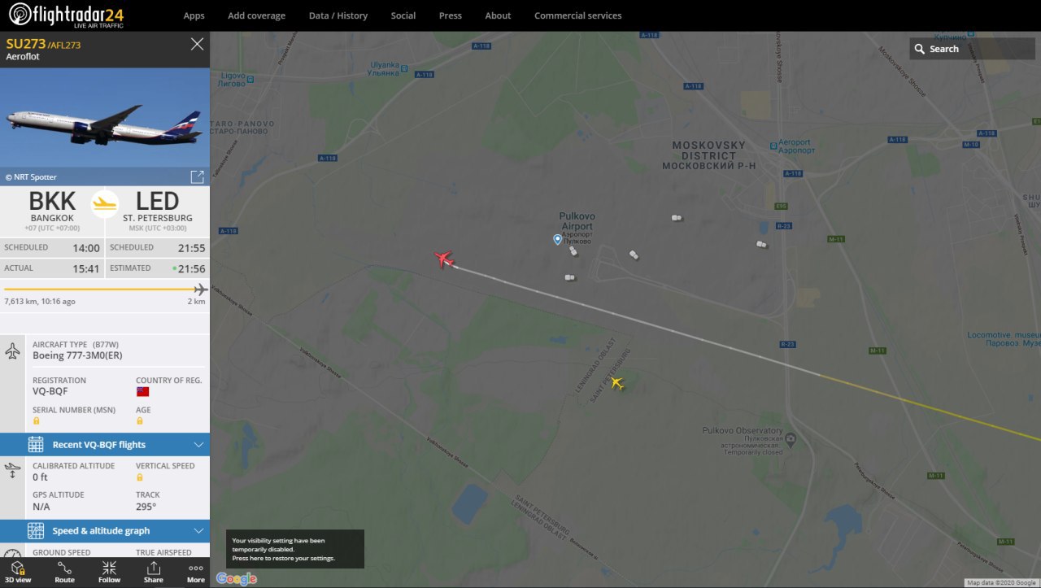Select the red SU273 aircraft on map

pyautogui.click(x=443, y=259)
